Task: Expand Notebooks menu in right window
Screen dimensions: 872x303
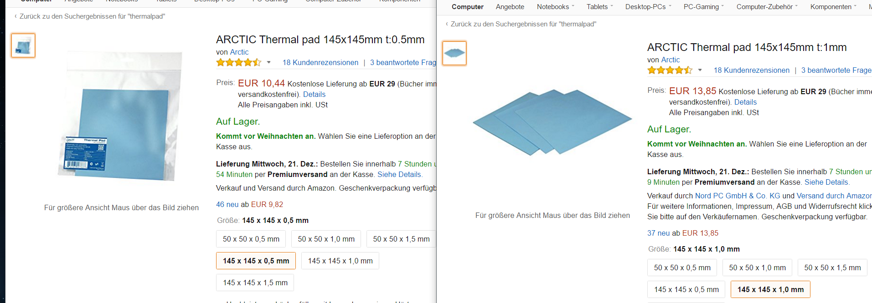Action: (x=556, y=7)
